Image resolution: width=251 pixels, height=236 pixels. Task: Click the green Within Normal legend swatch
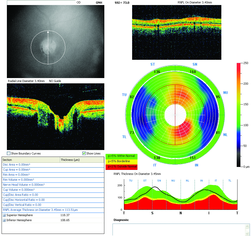point(122,156)
